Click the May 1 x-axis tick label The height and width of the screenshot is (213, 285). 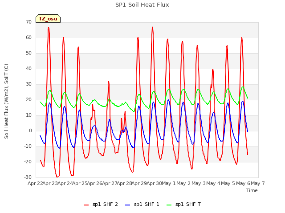click(x=169, y=183)
